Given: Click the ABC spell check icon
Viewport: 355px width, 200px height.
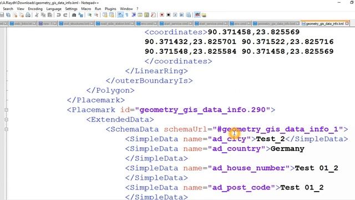Looking at the screenshot, I should (x=197, y=15).
